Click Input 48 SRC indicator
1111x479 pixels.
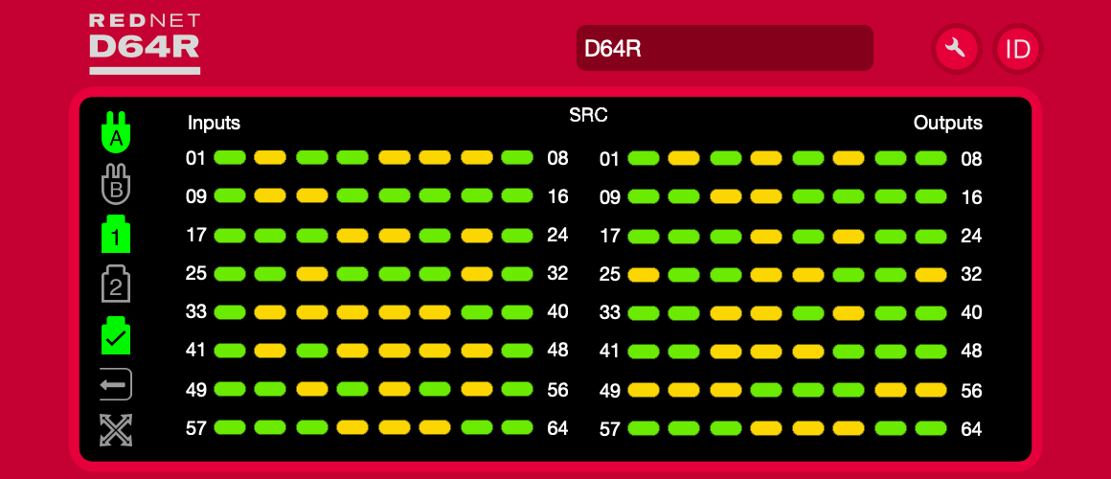click(517, 350)
